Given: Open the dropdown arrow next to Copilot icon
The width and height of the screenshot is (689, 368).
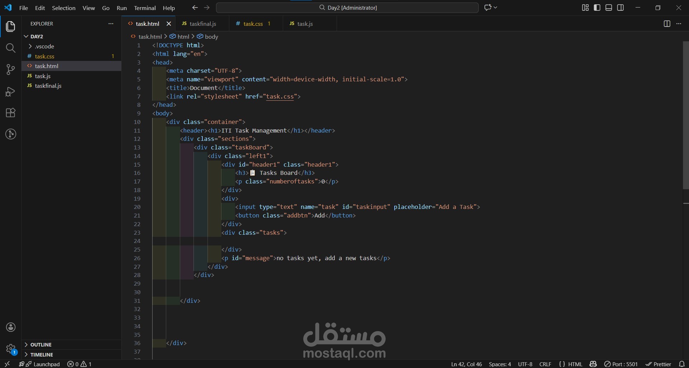Looking at the screenshot, I should coord(496,8).
